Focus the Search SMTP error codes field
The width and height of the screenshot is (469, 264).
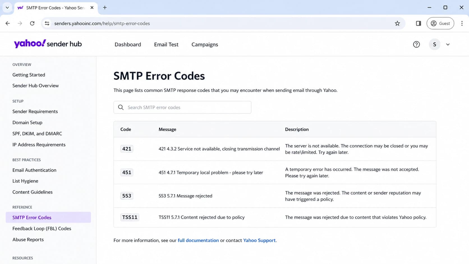pos(182,107)
